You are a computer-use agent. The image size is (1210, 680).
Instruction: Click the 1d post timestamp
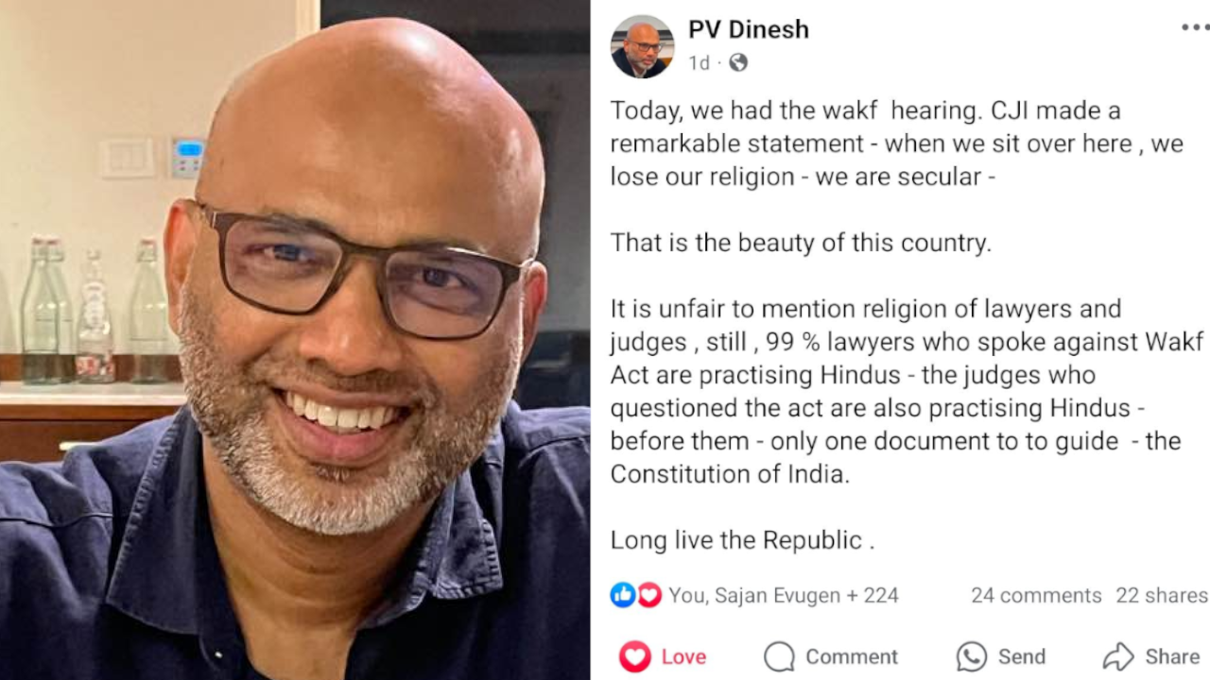pyautogui.click(x=699, y=63)
